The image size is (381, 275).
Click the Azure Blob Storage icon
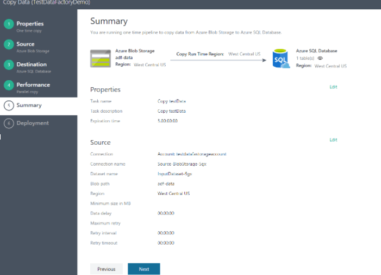101,59
